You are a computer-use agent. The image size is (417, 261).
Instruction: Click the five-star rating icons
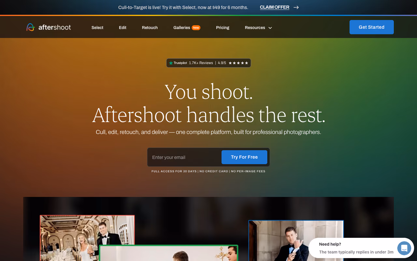point(238,63)
